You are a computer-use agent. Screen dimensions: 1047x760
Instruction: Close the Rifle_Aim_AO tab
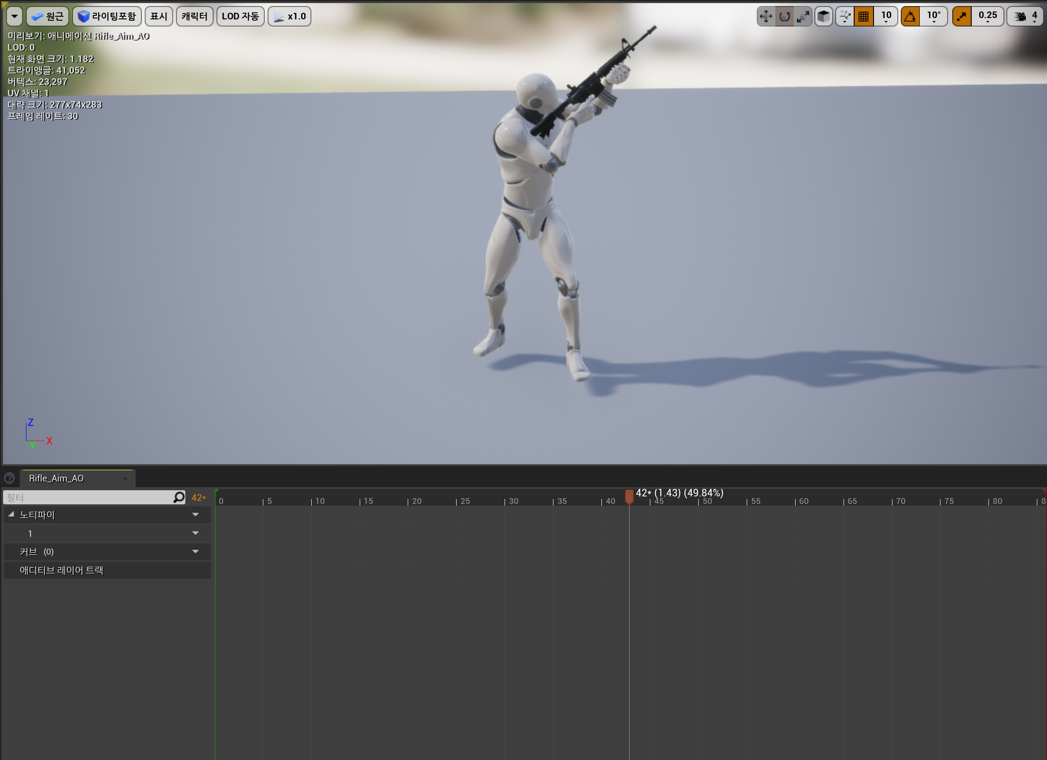[x=125, y=478]
